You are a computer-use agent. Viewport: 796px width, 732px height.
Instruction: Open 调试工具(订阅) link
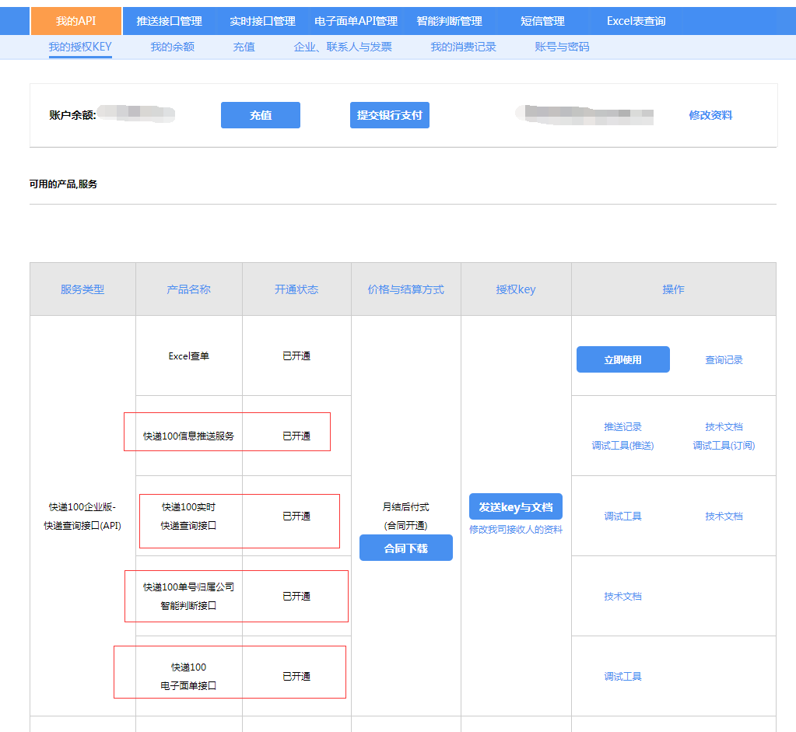click(x=724, y=445)
